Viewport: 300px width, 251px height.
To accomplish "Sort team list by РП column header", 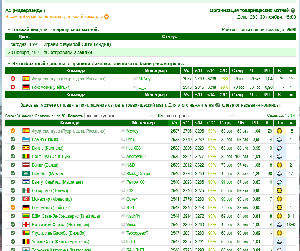I will coord(255,123).
